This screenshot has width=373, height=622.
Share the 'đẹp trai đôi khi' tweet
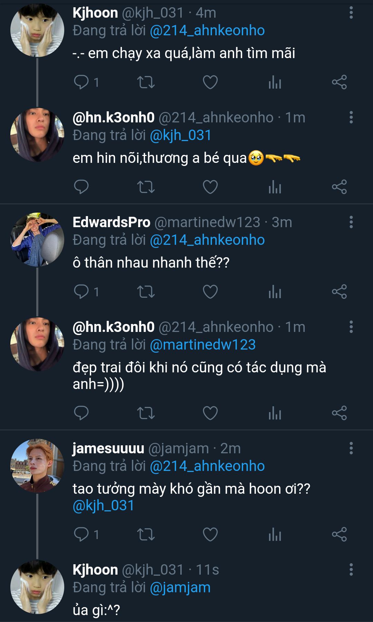tap(339, 413)
